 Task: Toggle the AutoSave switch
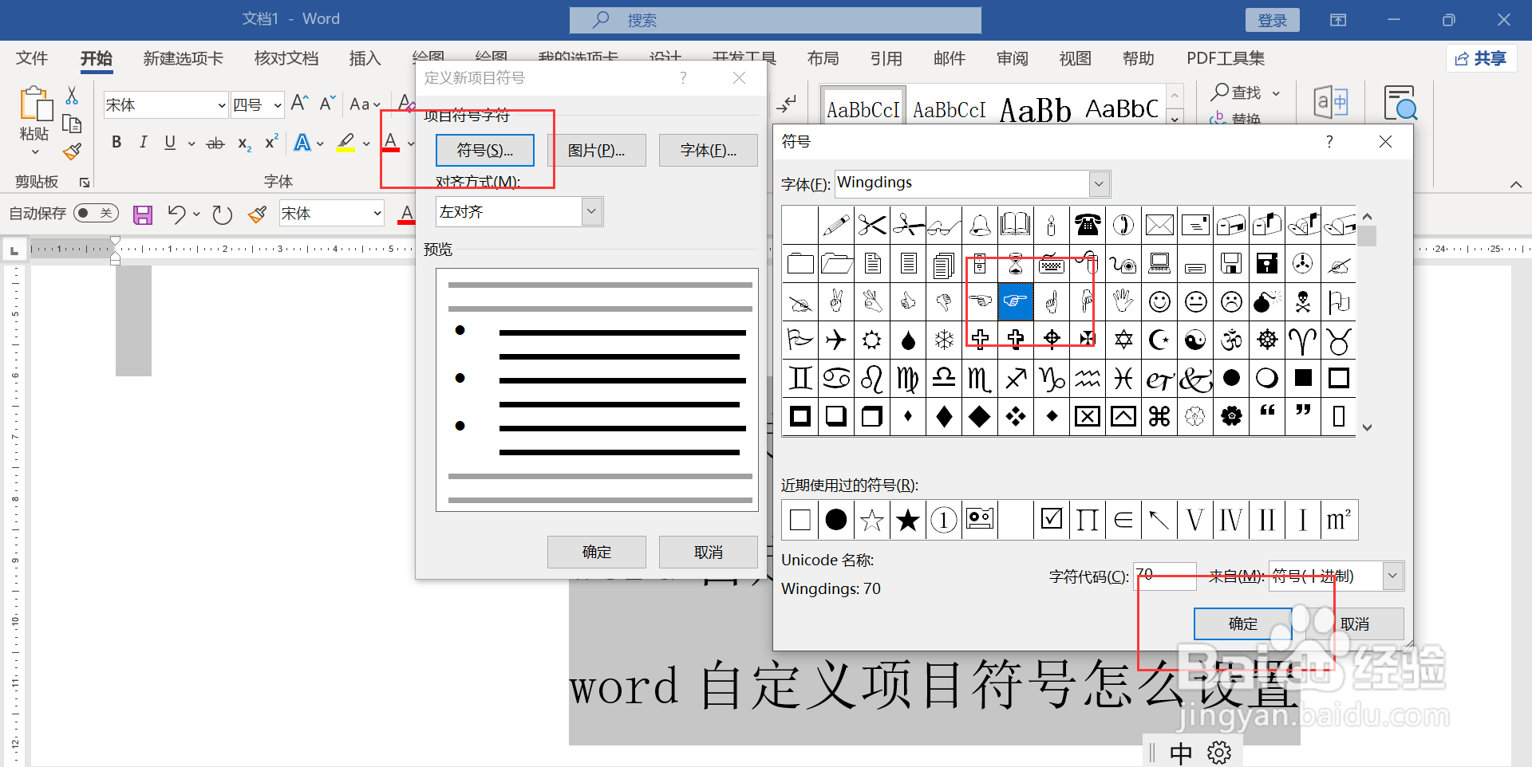96,213
